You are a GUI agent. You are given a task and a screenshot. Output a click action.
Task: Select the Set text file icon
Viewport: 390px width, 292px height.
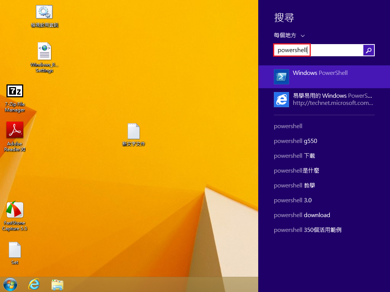coord(15,253)
